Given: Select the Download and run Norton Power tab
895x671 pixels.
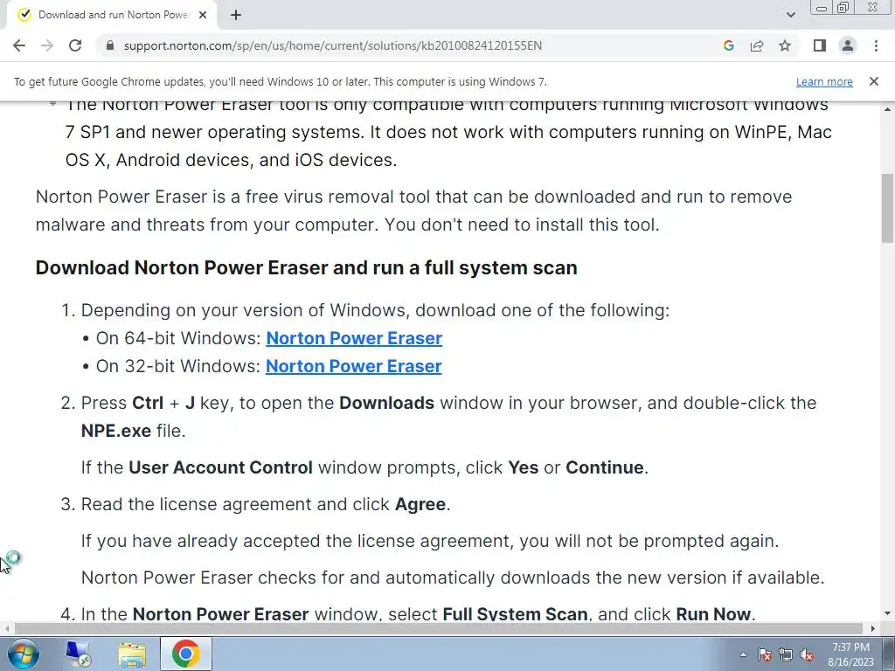Looking at the screenshot, I should pos(112,15).
